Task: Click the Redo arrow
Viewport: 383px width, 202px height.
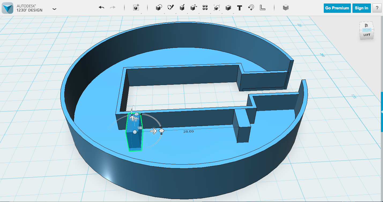Action: coord(112,8)
